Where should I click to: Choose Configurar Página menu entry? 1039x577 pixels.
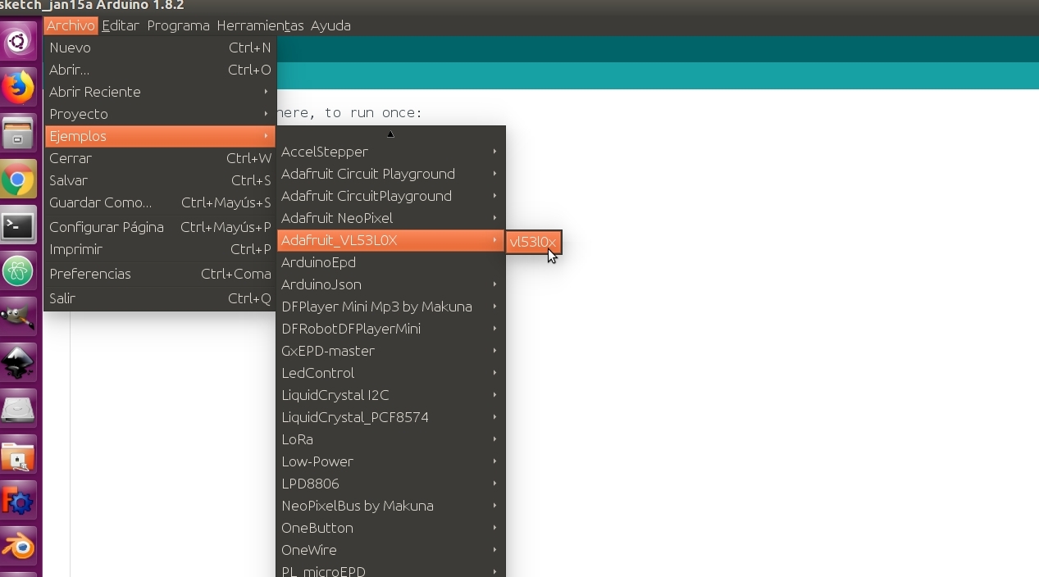point(160,227)
